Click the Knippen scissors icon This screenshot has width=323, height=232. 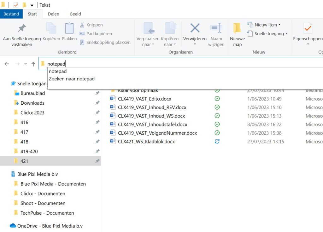click(x=82, y=25)
